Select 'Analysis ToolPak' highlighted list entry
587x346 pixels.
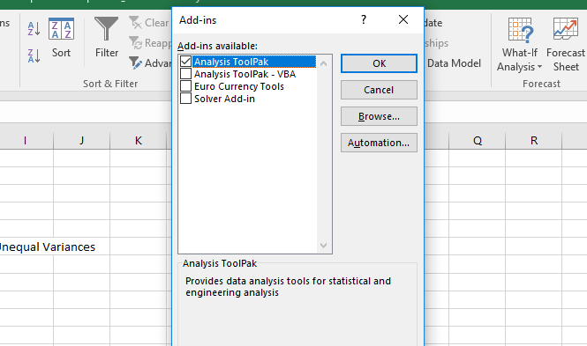coord(254,62)
